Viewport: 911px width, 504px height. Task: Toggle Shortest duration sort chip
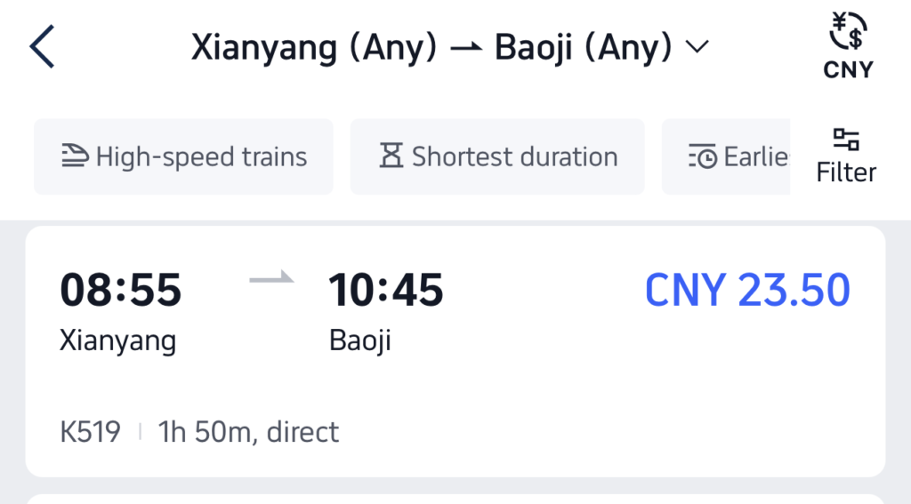tap(497, 156)
